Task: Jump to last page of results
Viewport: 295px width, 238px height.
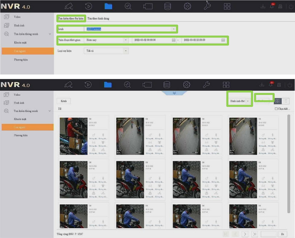Action: 254,234
